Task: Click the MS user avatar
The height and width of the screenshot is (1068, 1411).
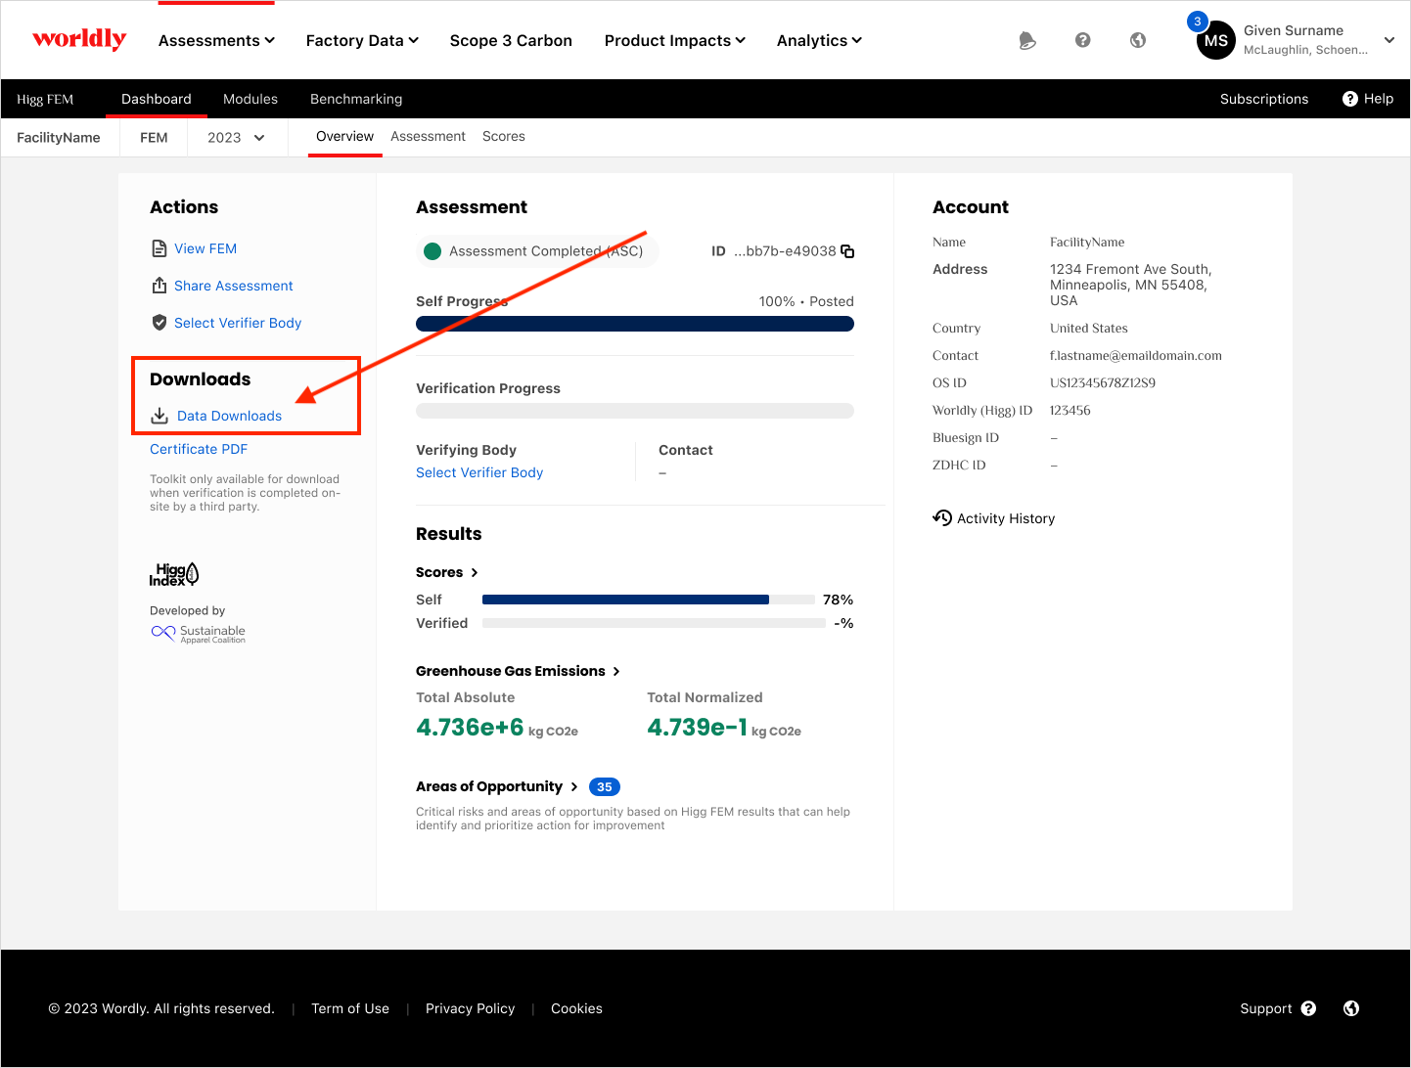Action: click(x=1215, y=40)
